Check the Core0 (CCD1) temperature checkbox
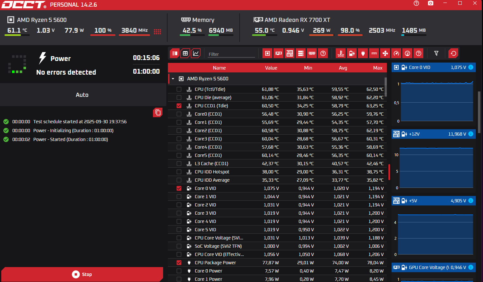Viewport: 483px width, 282px height. click(x=179, y=114)
